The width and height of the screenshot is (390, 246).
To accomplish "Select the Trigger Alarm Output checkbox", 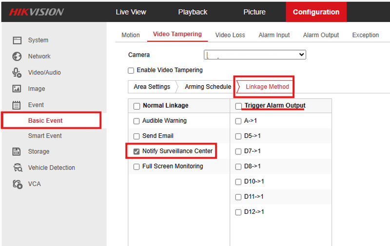I will click(x=238, y=106).
